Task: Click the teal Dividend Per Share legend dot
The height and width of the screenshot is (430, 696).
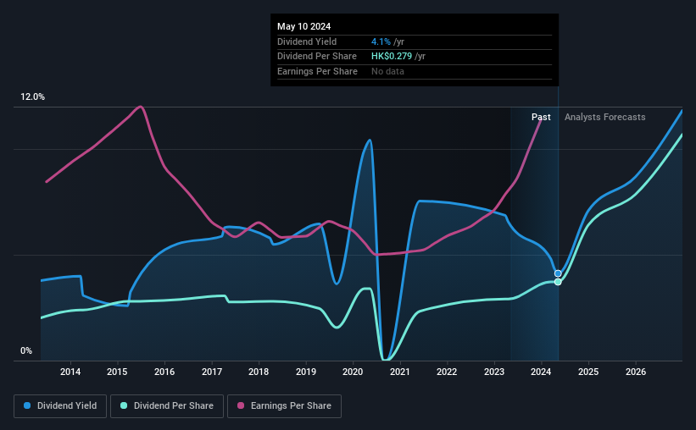Action: (x=124, y=405)
